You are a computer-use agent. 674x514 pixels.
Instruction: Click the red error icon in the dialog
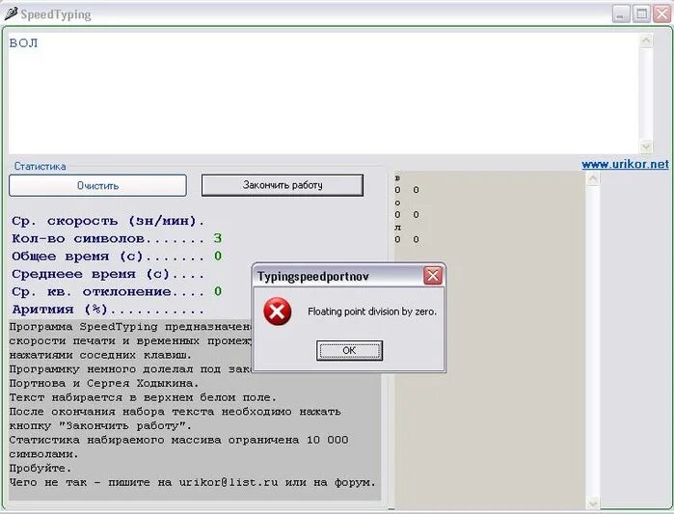(278, 311)
